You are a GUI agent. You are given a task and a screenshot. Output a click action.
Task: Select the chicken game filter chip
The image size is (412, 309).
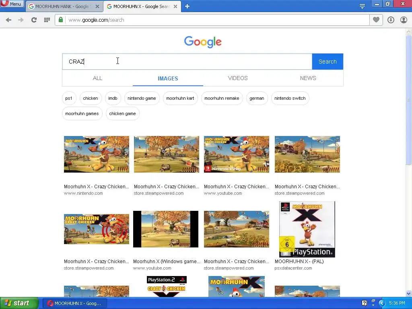[x=122, y=113]
